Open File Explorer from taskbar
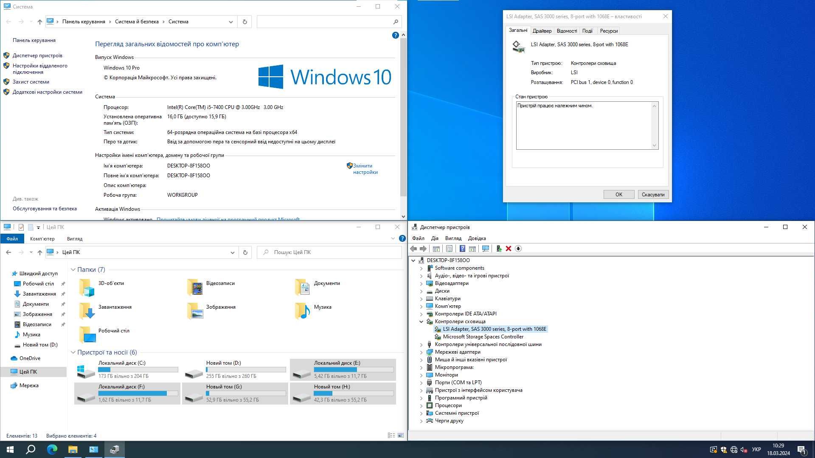 (x=73, y=450)
